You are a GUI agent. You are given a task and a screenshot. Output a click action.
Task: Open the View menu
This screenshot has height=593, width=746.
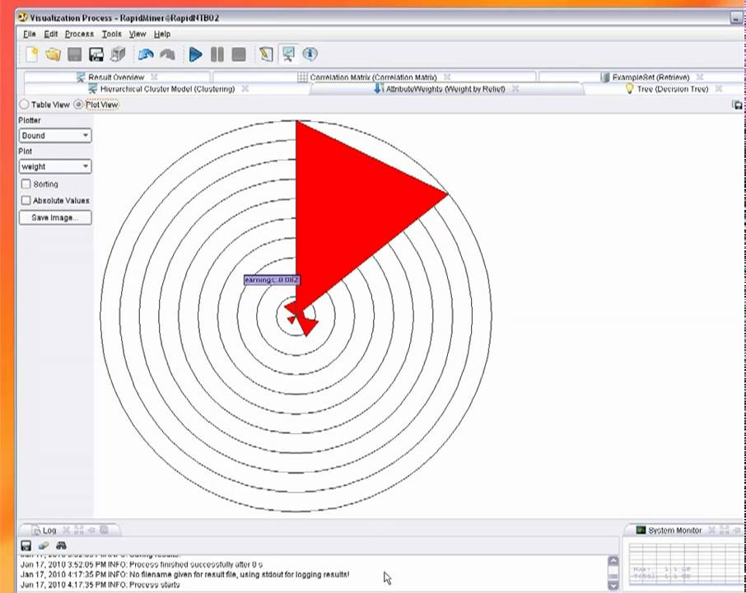tap(138, 35)
